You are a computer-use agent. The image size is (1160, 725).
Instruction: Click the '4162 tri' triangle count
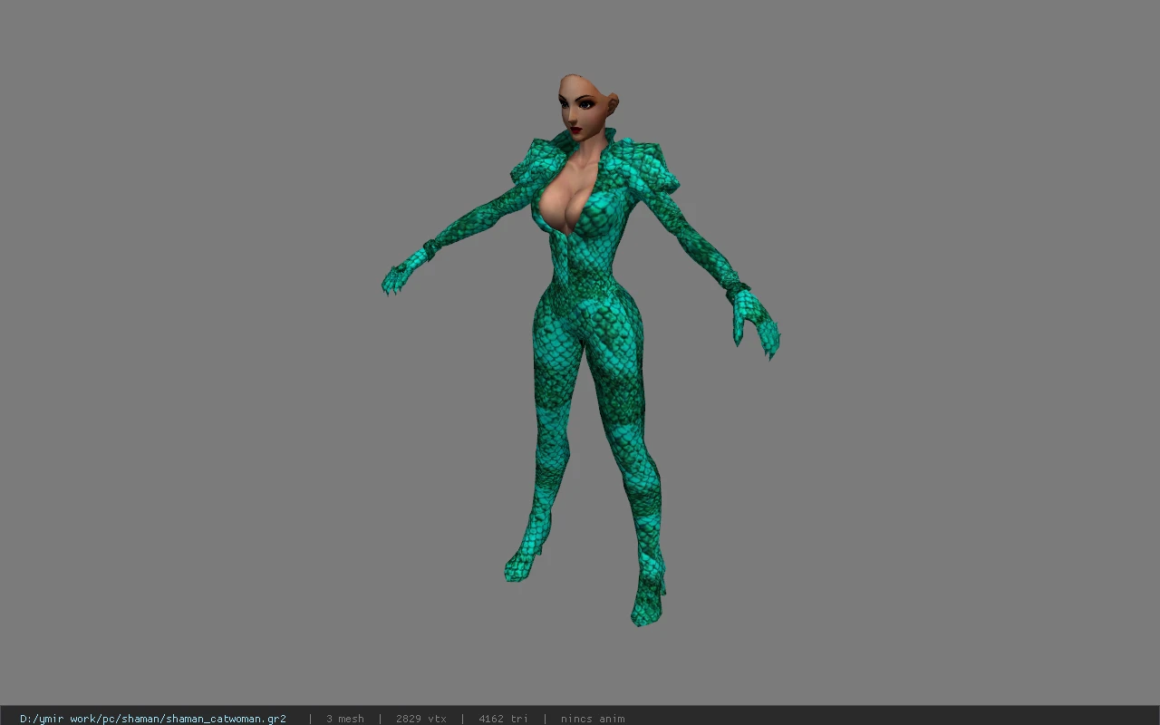(503, 719)
